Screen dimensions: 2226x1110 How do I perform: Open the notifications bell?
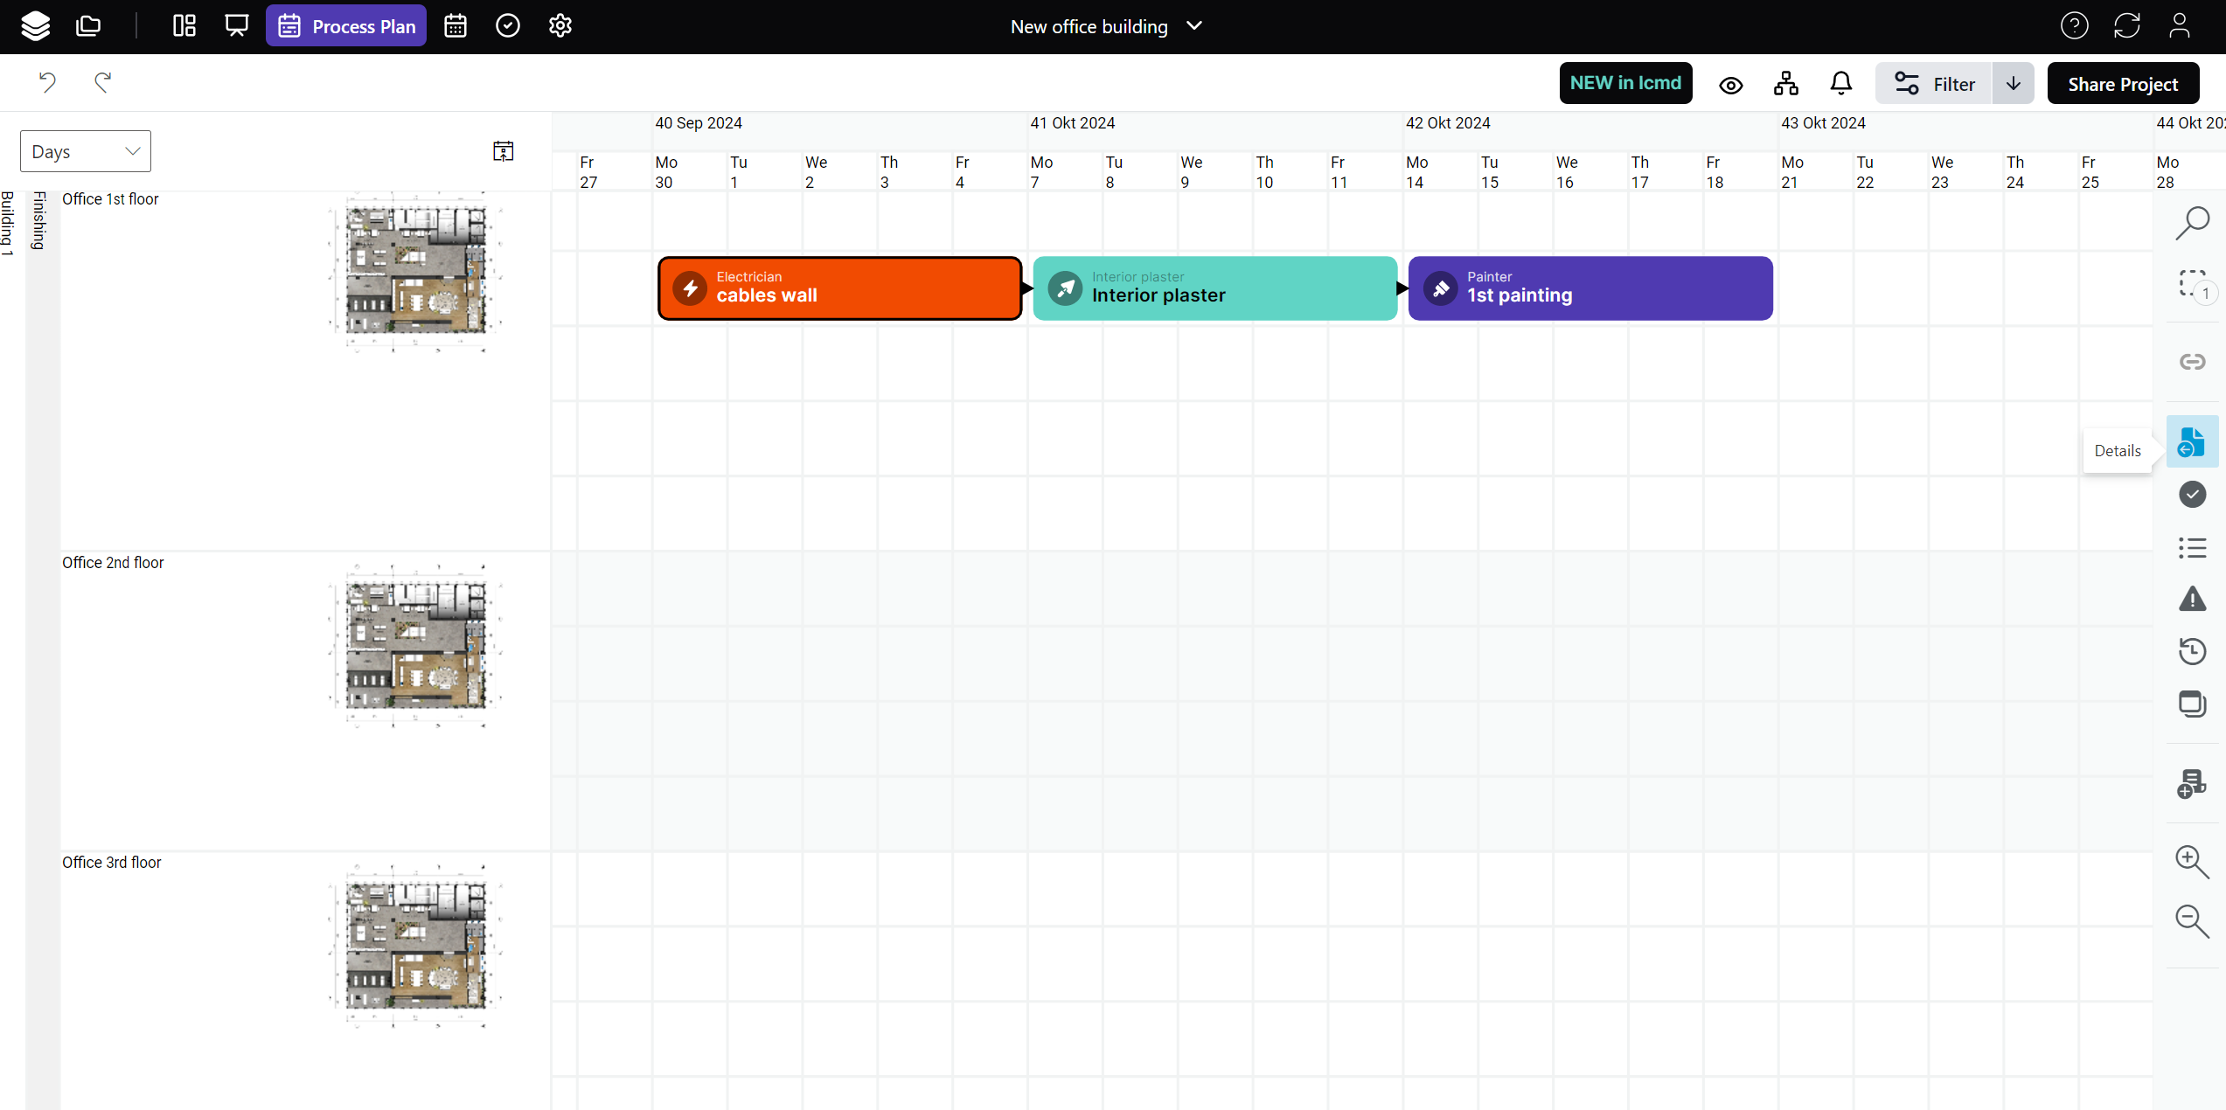(1840, 84)
